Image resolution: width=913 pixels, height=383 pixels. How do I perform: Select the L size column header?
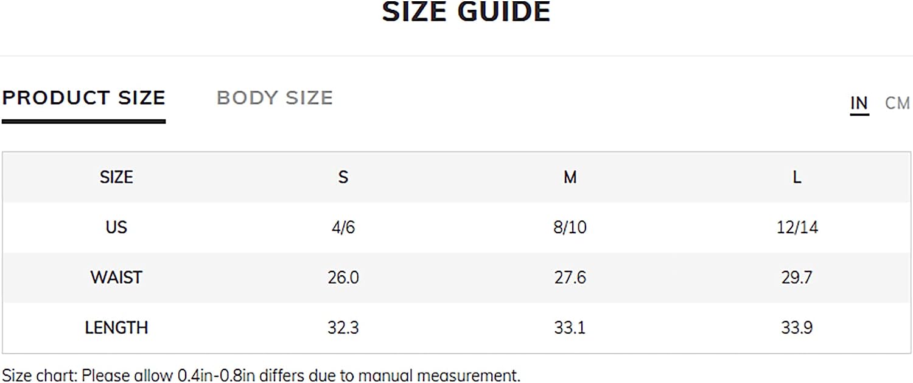(x=797, y=177)
